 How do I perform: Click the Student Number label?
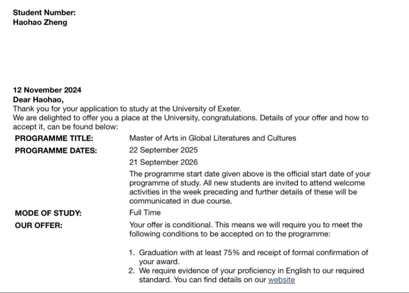coord(44,12)
